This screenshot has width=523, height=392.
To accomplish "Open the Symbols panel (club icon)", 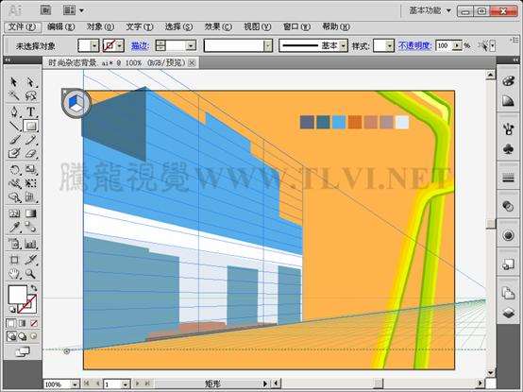I will coord(508,149).
